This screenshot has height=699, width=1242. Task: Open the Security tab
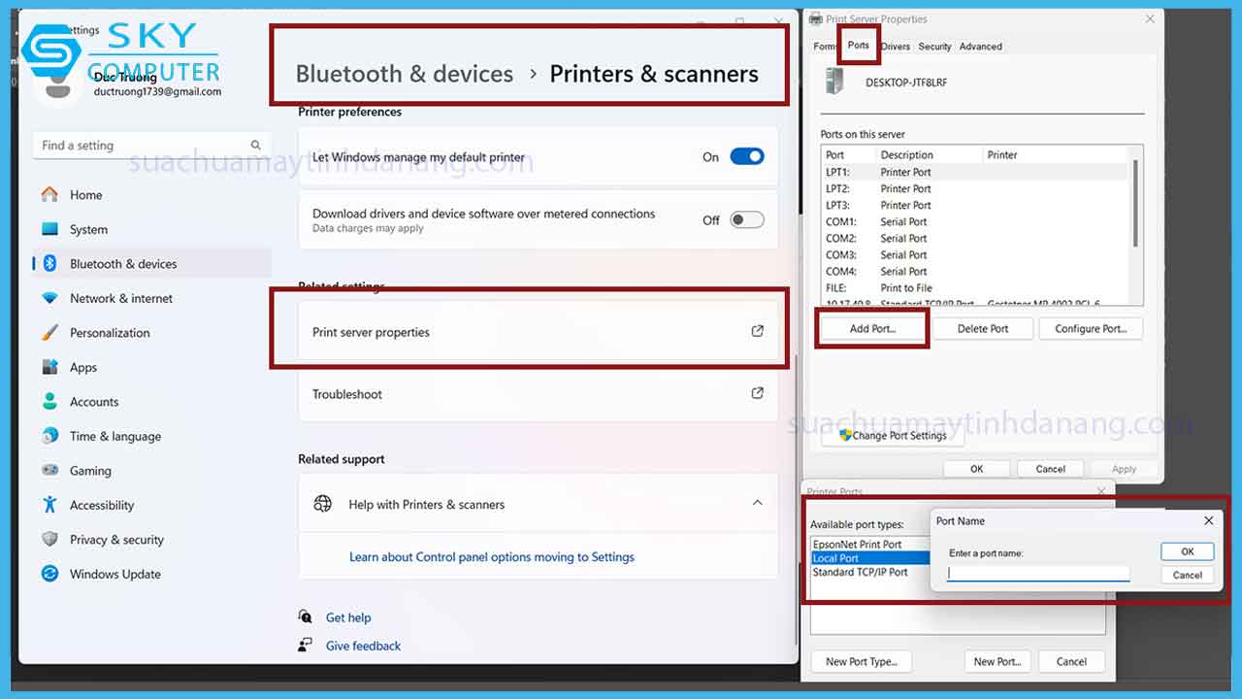click(x=934, y=46)
